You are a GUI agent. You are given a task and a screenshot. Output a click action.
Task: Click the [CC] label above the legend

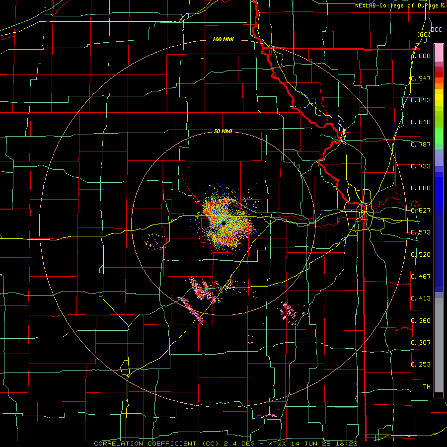point(424,34)
